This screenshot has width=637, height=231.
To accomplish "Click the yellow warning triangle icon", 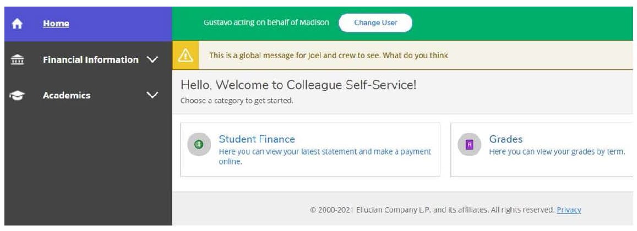I will (x=186, y=55).
